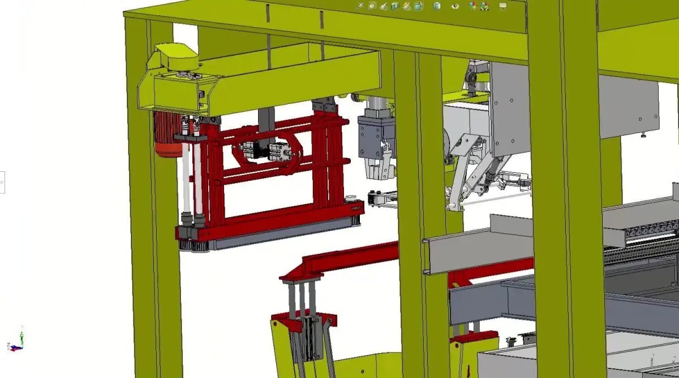Open the Display Style options
The height and width of the screenshot is (378, 679).
pyautogui.click(x=437, y=6)
